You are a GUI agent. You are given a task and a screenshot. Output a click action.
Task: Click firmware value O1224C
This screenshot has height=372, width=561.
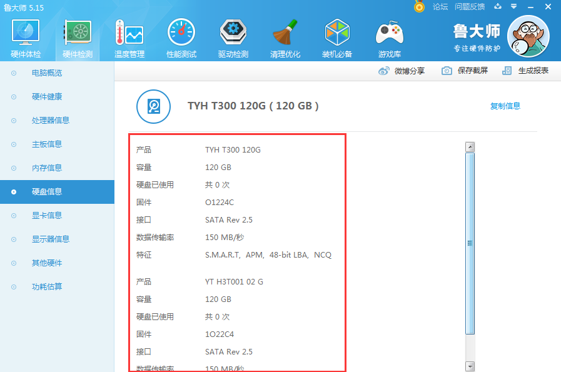[x=220, y=203]
